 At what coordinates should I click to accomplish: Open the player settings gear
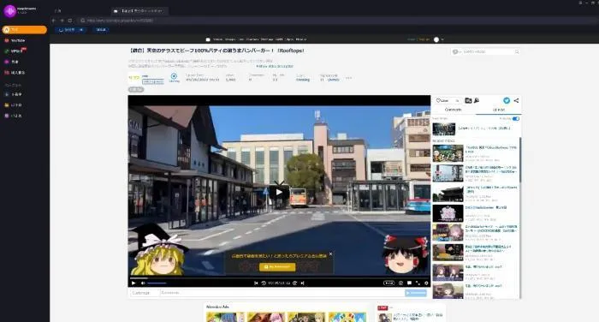426,283
